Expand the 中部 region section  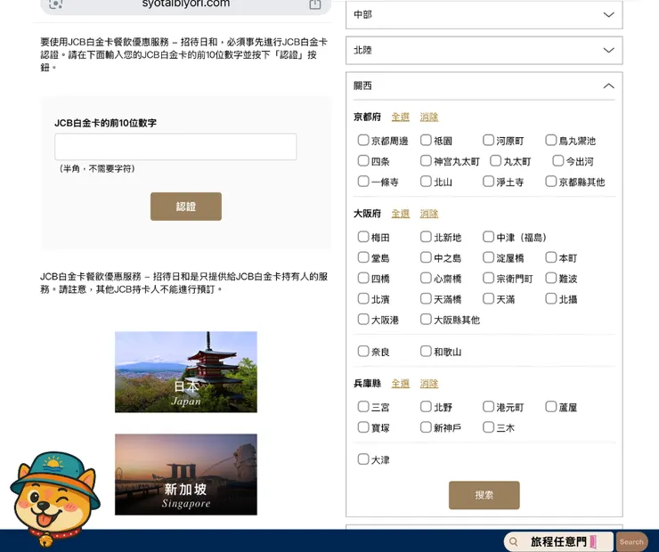(484, 15)
